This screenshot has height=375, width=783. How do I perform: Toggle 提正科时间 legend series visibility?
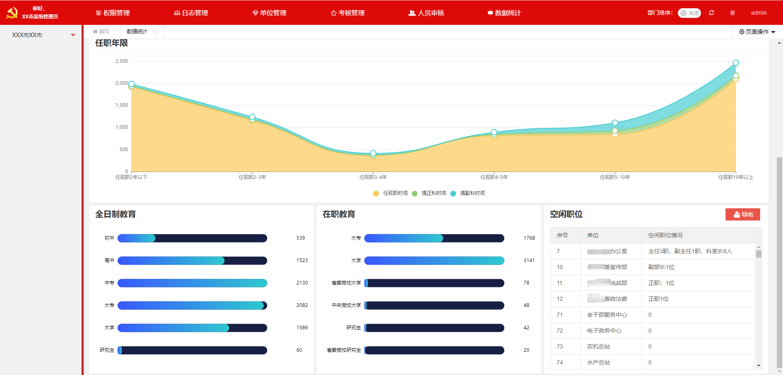(x=429, y=193)
